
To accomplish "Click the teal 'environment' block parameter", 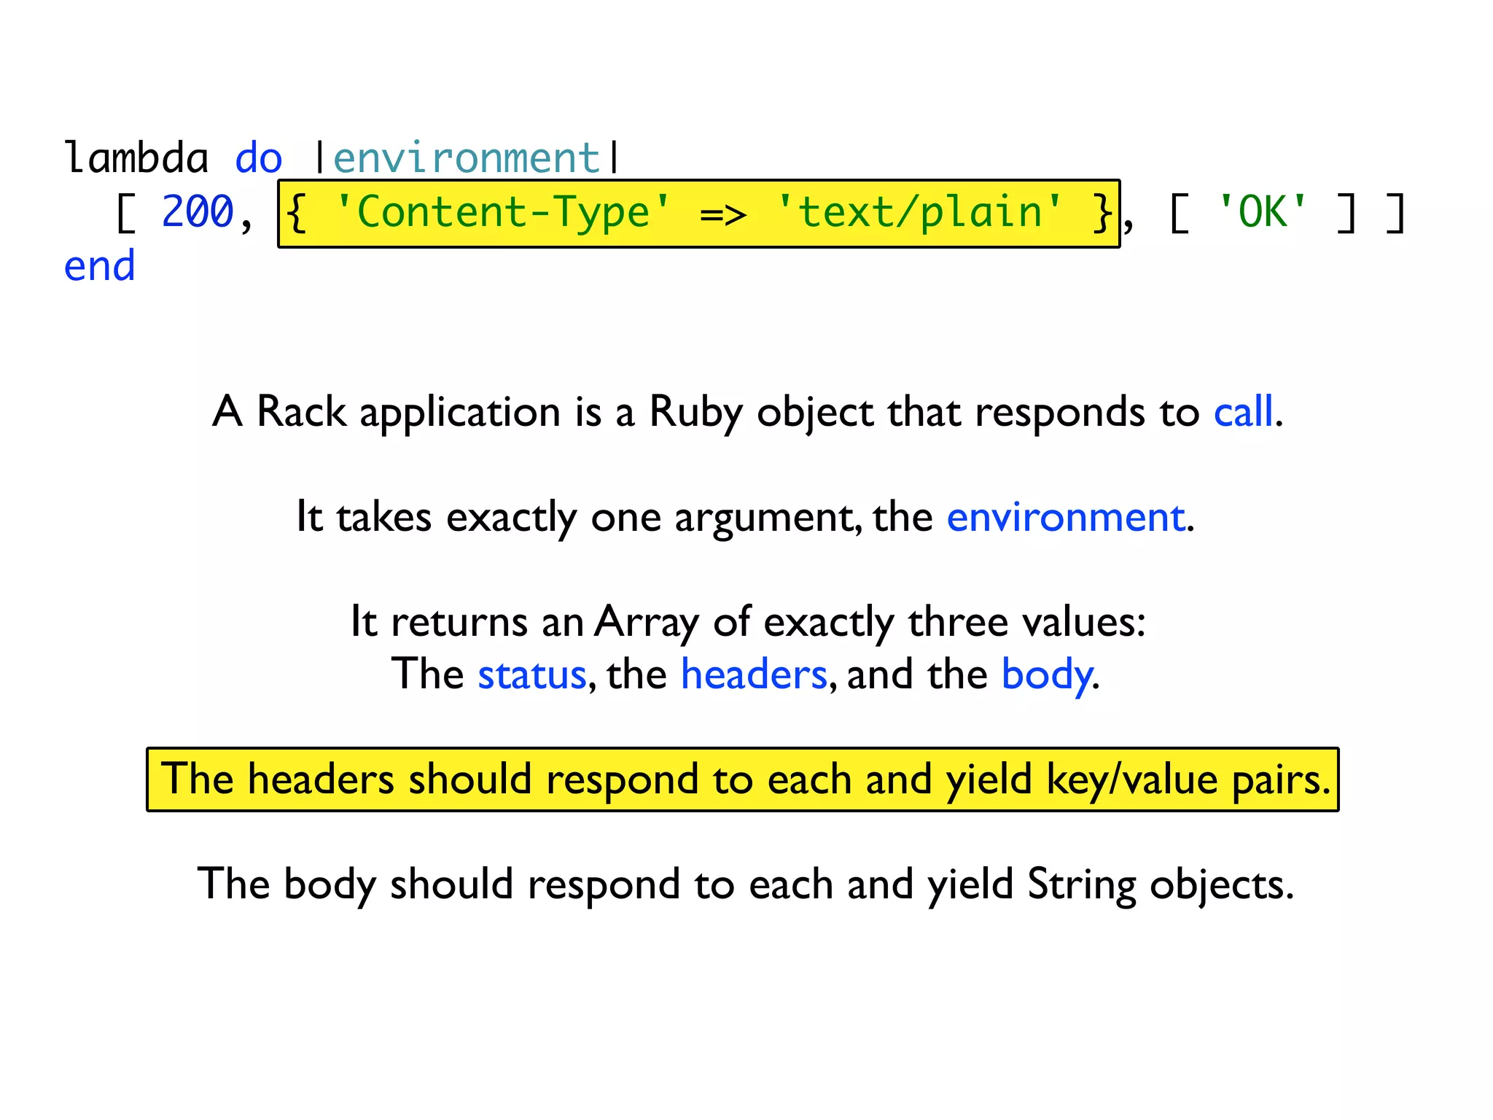I will click(466, 158).
